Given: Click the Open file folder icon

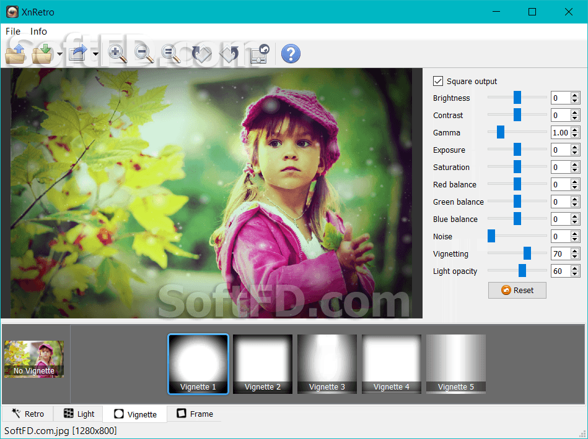Looking at the screenshot, I should (15, 54).
